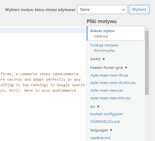Click code line 'seconds and adapt perfectly on any'
The height and width of the screenshot is (141, 155).
coord(40,80)
